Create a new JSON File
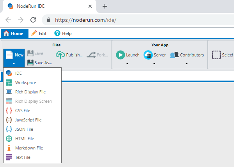This screenshot has width=234, height=167. click(32, 129)
